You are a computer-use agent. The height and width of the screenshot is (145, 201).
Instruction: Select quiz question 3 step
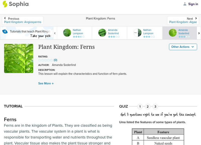(155, 106)
